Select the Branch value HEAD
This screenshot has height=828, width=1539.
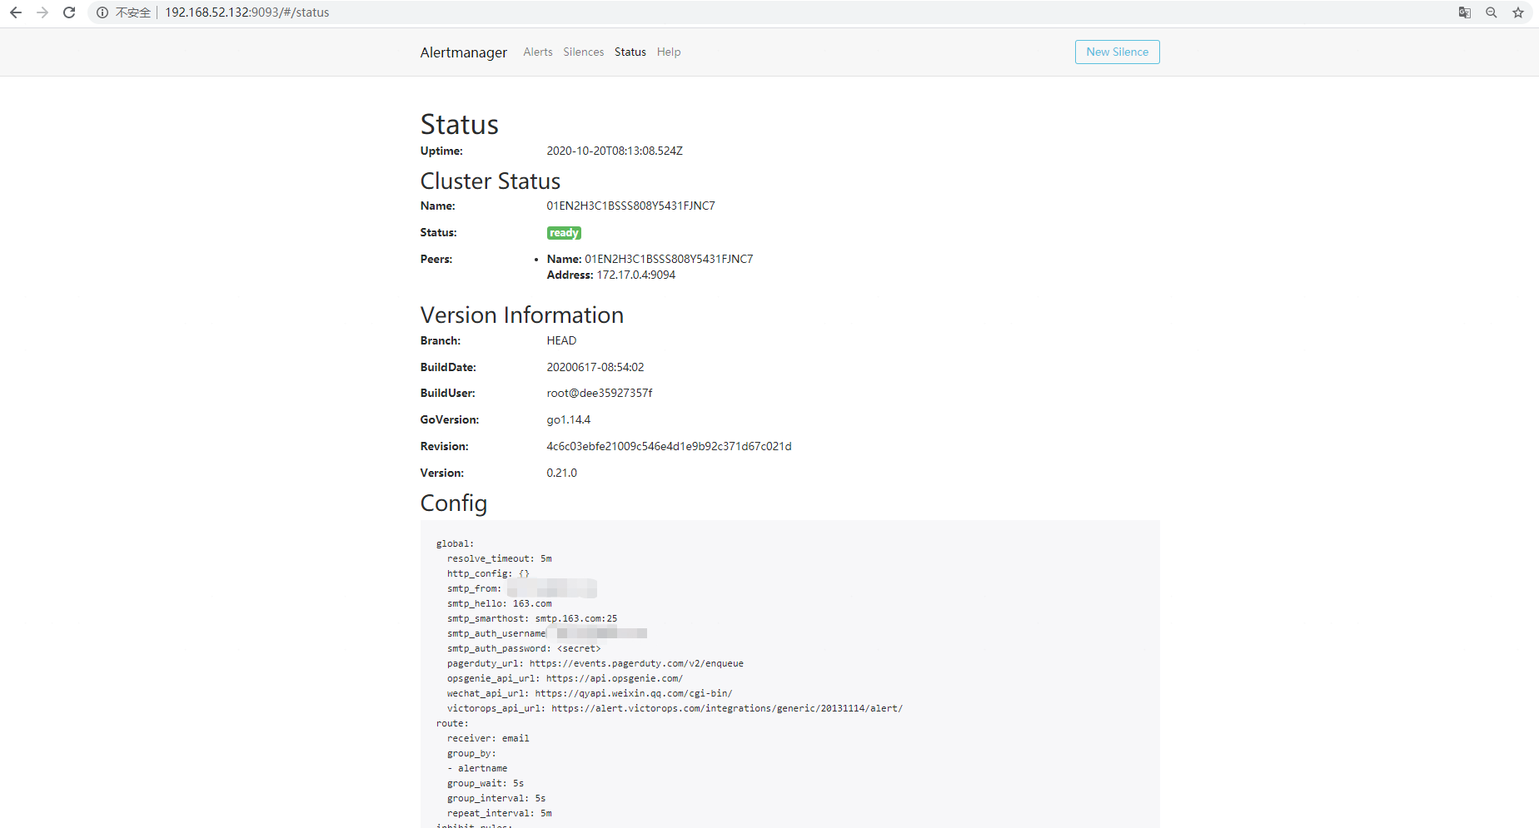coord(561,340)
